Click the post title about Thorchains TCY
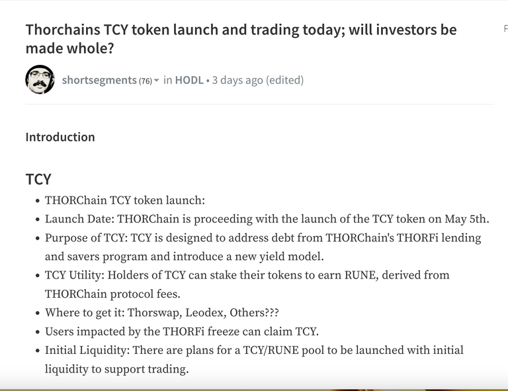Image resolution: width=508 pixels, height=391 pixels. pyautogui.click(x=241, y=39)
